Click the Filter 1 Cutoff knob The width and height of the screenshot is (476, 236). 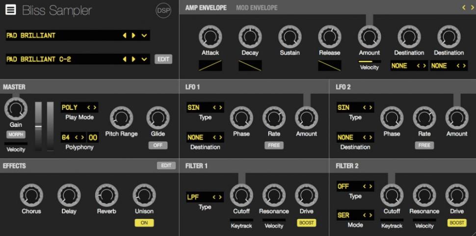(241, 195)
